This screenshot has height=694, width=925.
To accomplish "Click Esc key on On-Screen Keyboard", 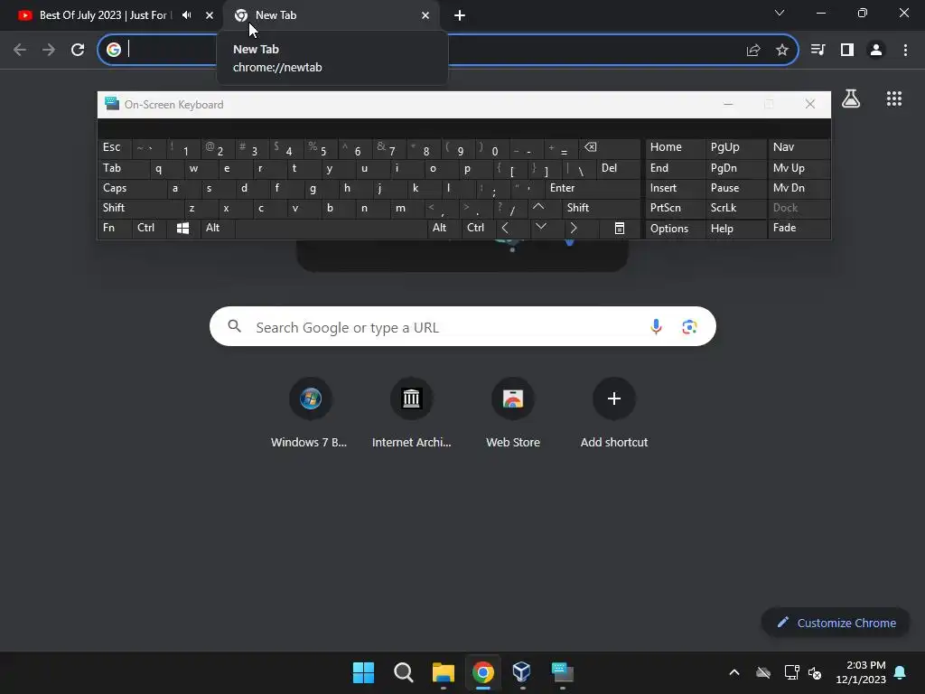I will (x=115, y=147).
